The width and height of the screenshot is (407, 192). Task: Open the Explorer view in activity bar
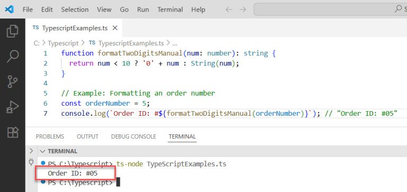point(13,31)
